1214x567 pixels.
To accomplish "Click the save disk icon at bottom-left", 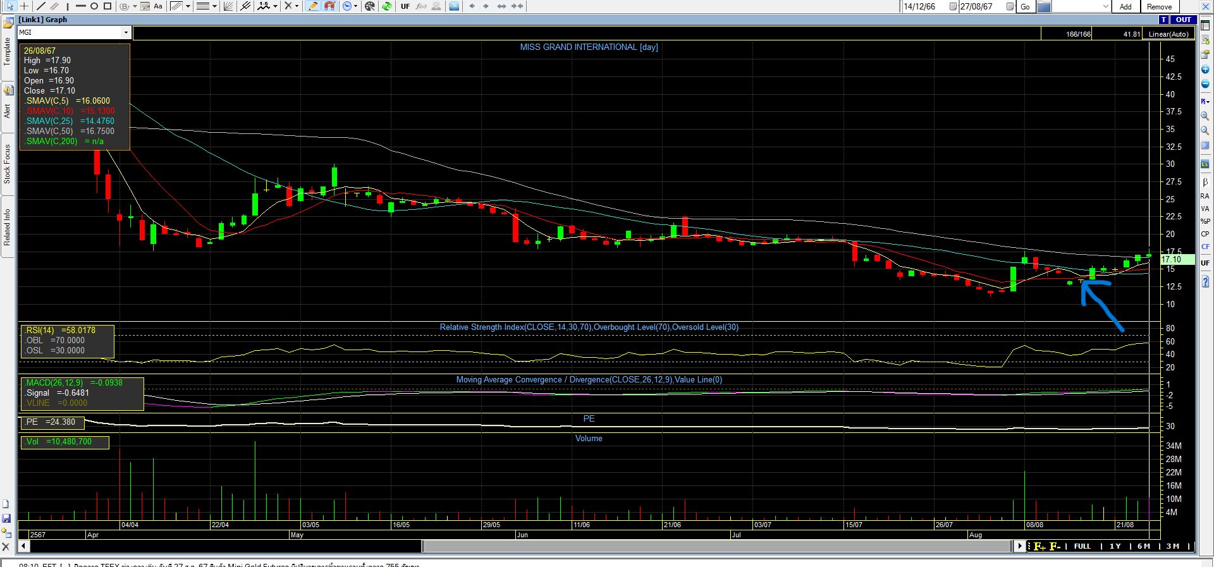I will [6, 518].
